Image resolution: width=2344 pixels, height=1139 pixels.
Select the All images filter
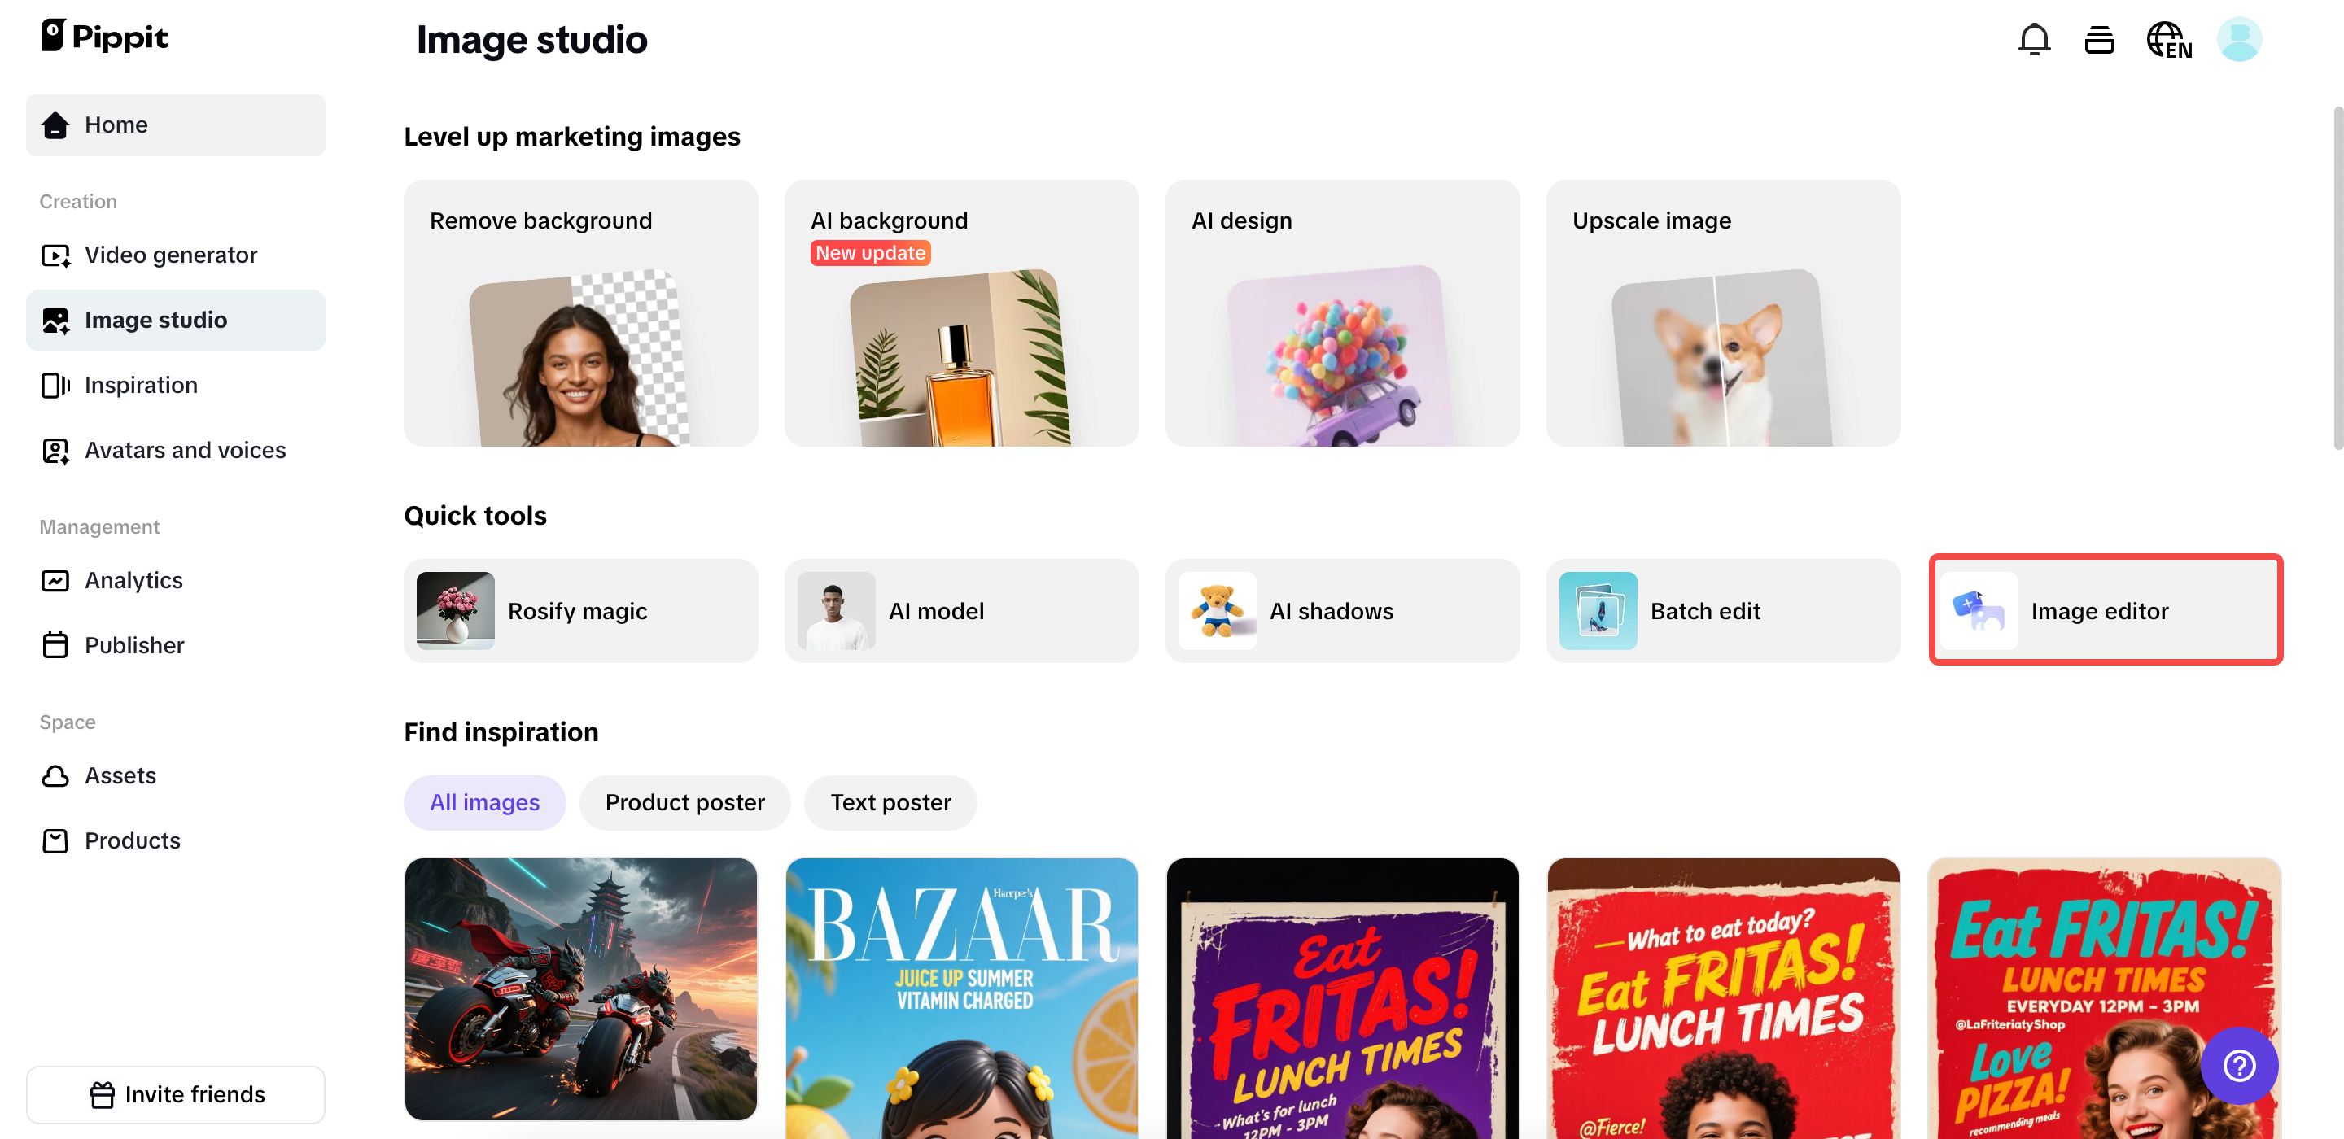point(484,802)
